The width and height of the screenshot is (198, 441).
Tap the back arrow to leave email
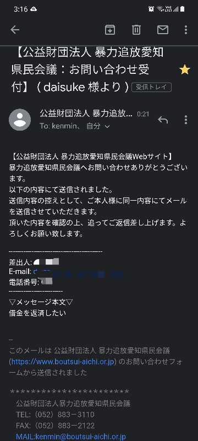[15, 30]
